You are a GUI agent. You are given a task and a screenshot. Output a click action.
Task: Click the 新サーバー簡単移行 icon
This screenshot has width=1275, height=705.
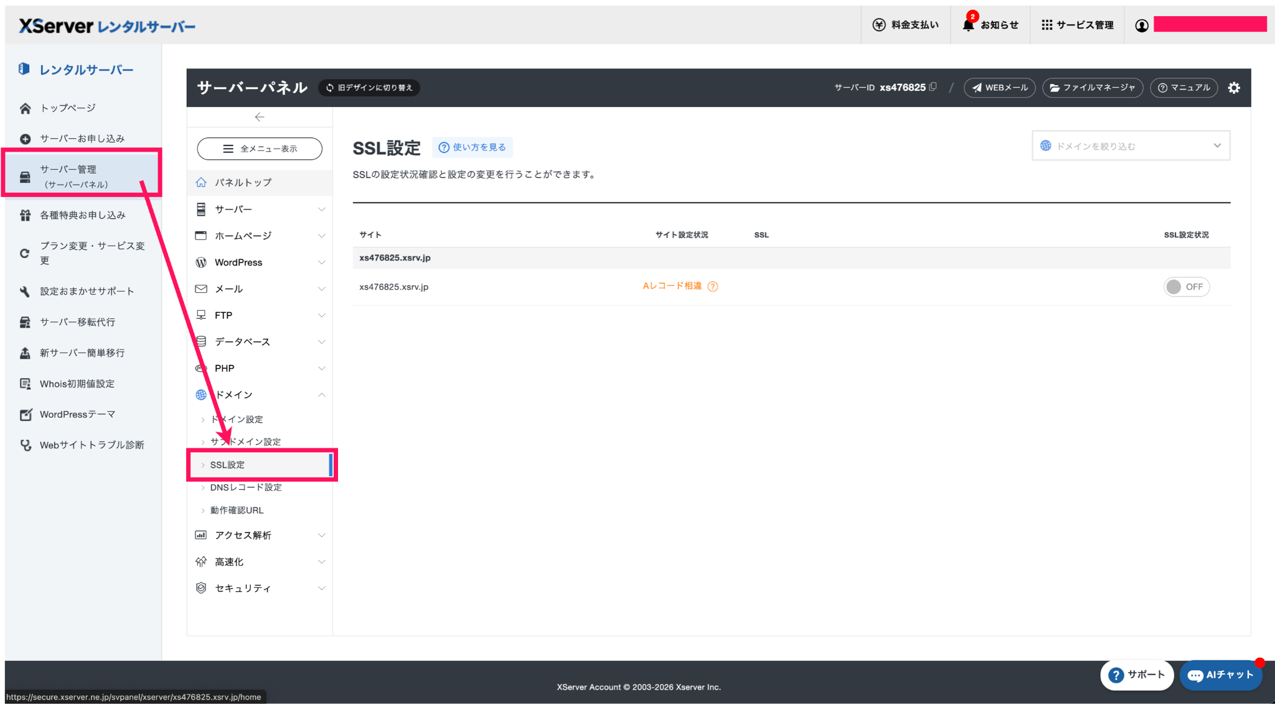(x=25, y=353)
